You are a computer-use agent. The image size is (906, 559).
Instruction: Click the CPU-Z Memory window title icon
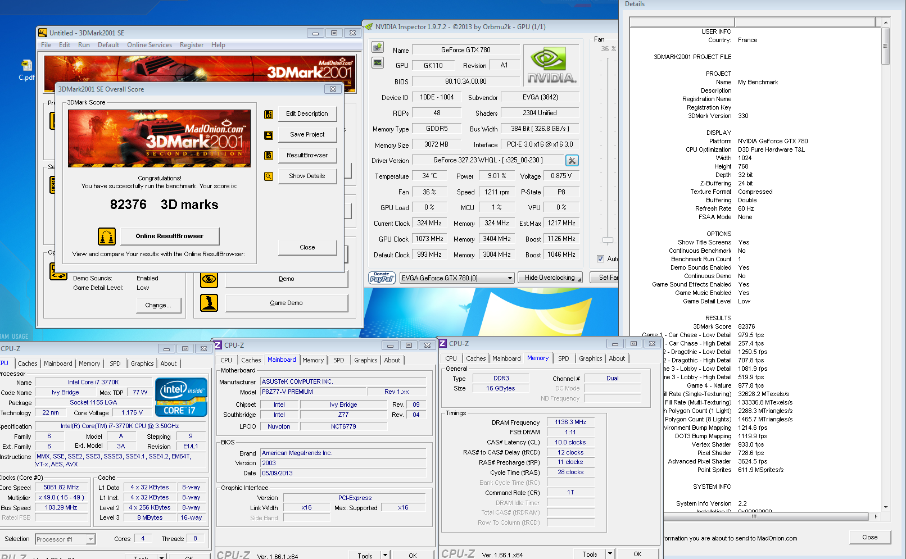click(x=443, y=343)
